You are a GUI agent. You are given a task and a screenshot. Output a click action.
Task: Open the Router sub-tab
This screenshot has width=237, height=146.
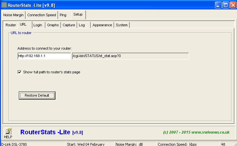coord(11,25)
